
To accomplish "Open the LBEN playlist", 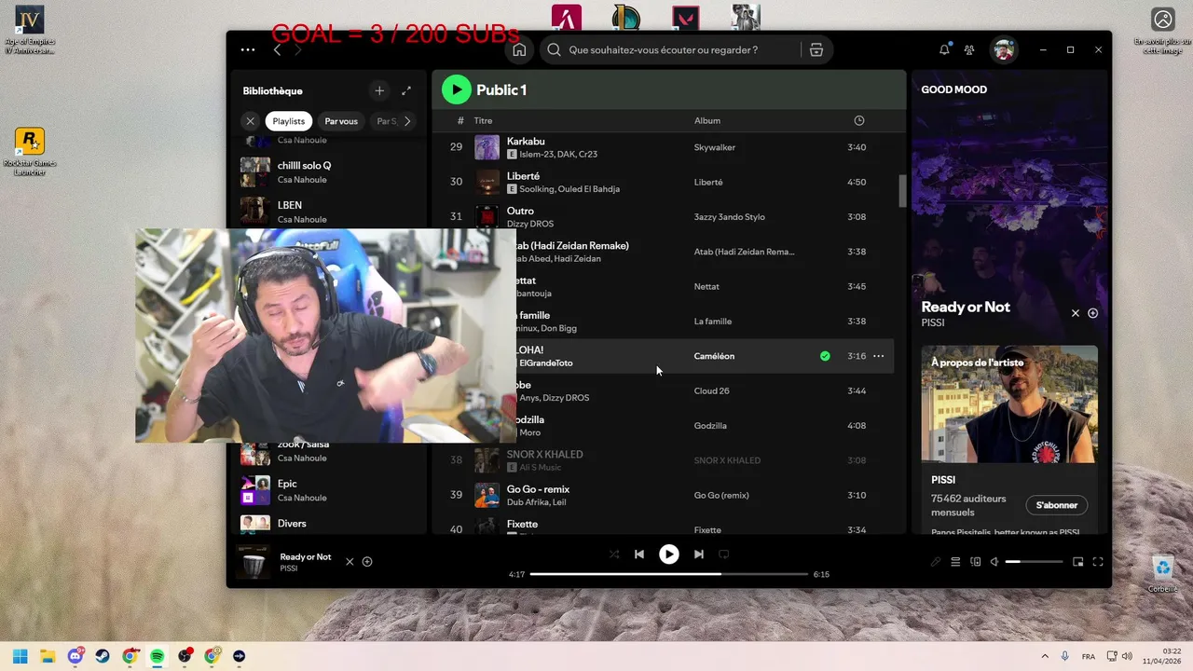I will click(x=328, y=212).
